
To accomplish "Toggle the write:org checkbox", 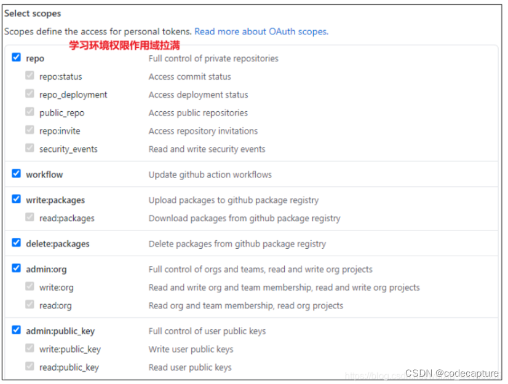I will (30, 286).
